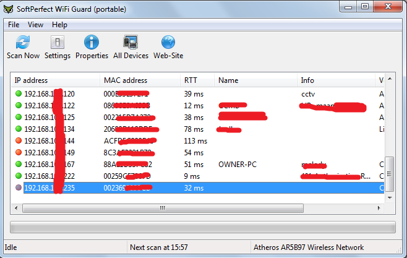The image size is (407, 258).
Task: Sort by the IP address column header
Action: coord(56,80)
